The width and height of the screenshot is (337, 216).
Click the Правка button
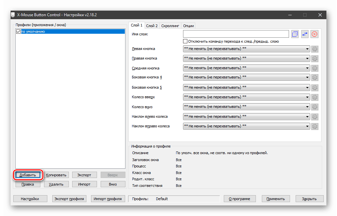[28, 184]
